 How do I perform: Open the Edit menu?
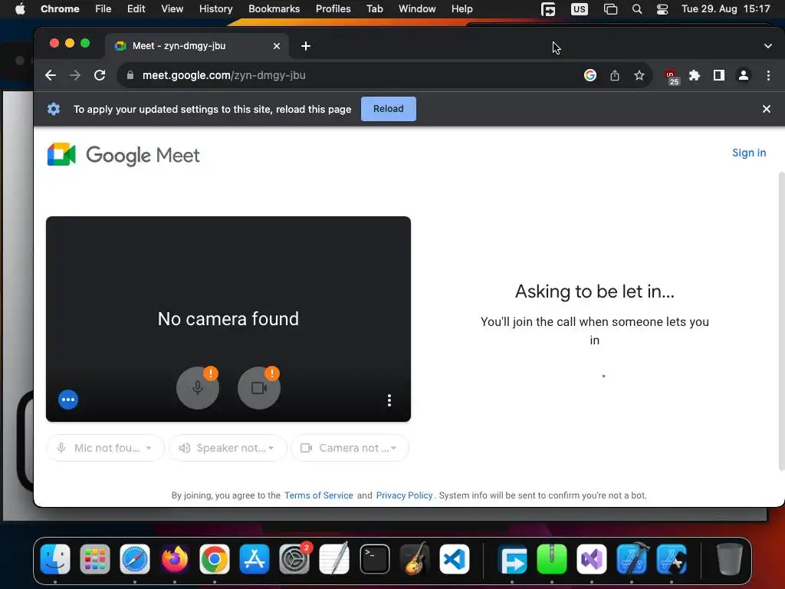(136, 9)
